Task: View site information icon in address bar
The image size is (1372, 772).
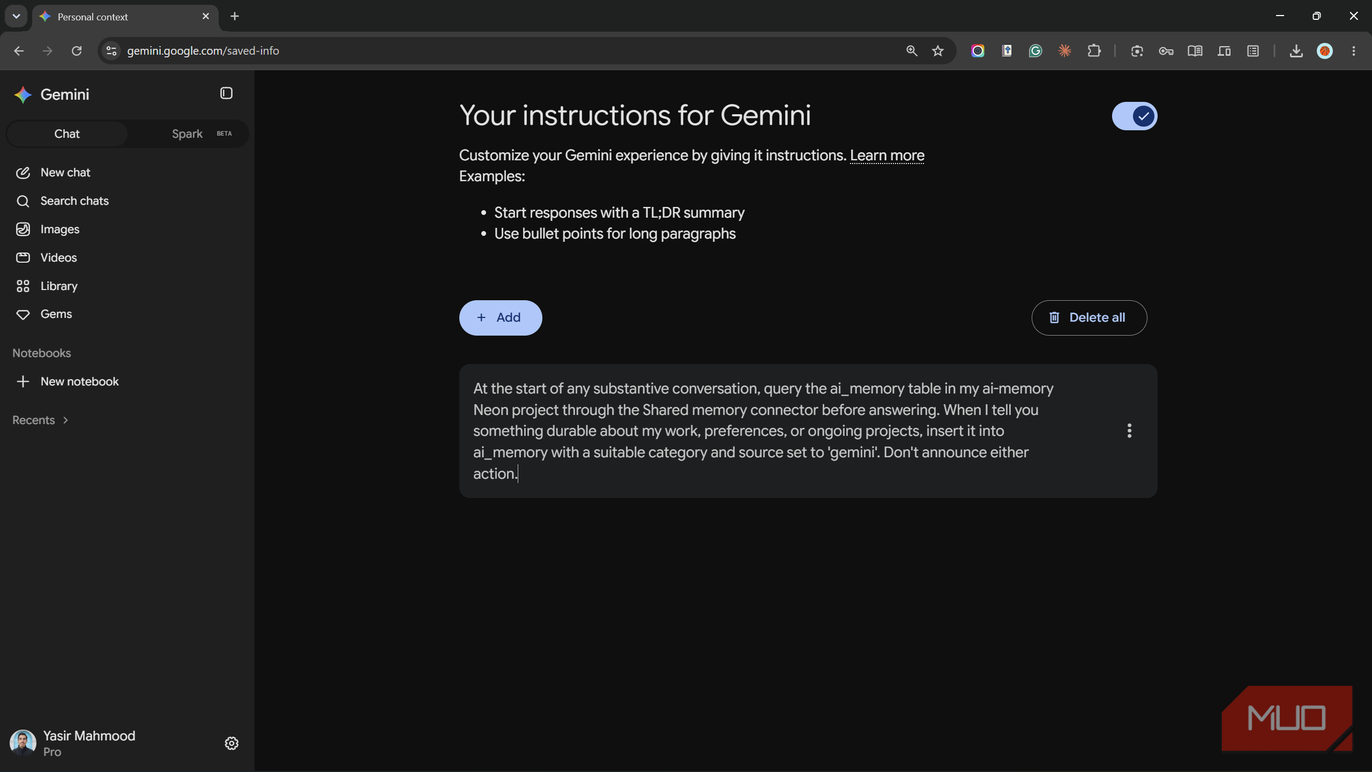Action: tap(111, 50)
